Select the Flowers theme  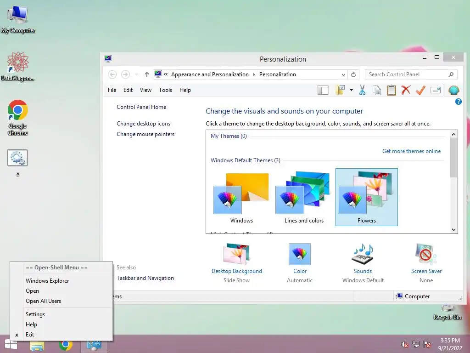point(367,197)
